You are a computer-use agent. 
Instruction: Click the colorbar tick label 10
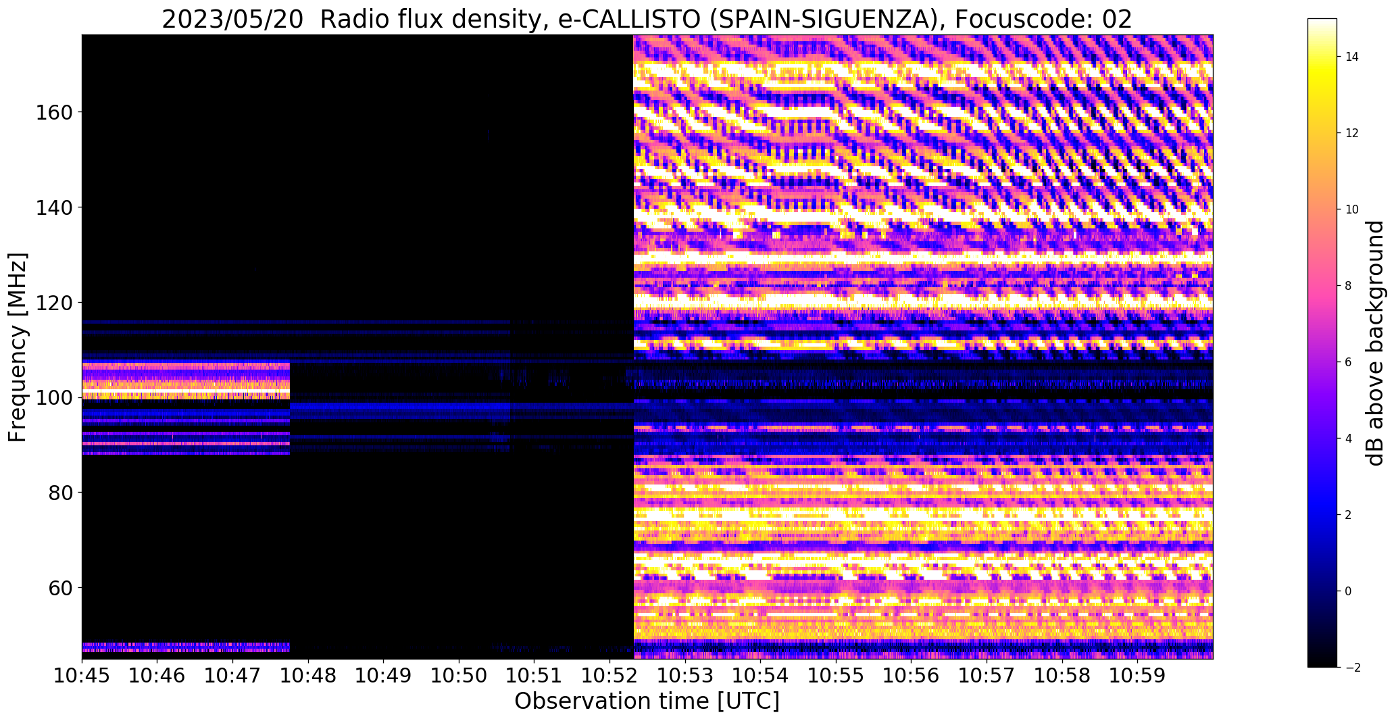(x=1352, y=209)
